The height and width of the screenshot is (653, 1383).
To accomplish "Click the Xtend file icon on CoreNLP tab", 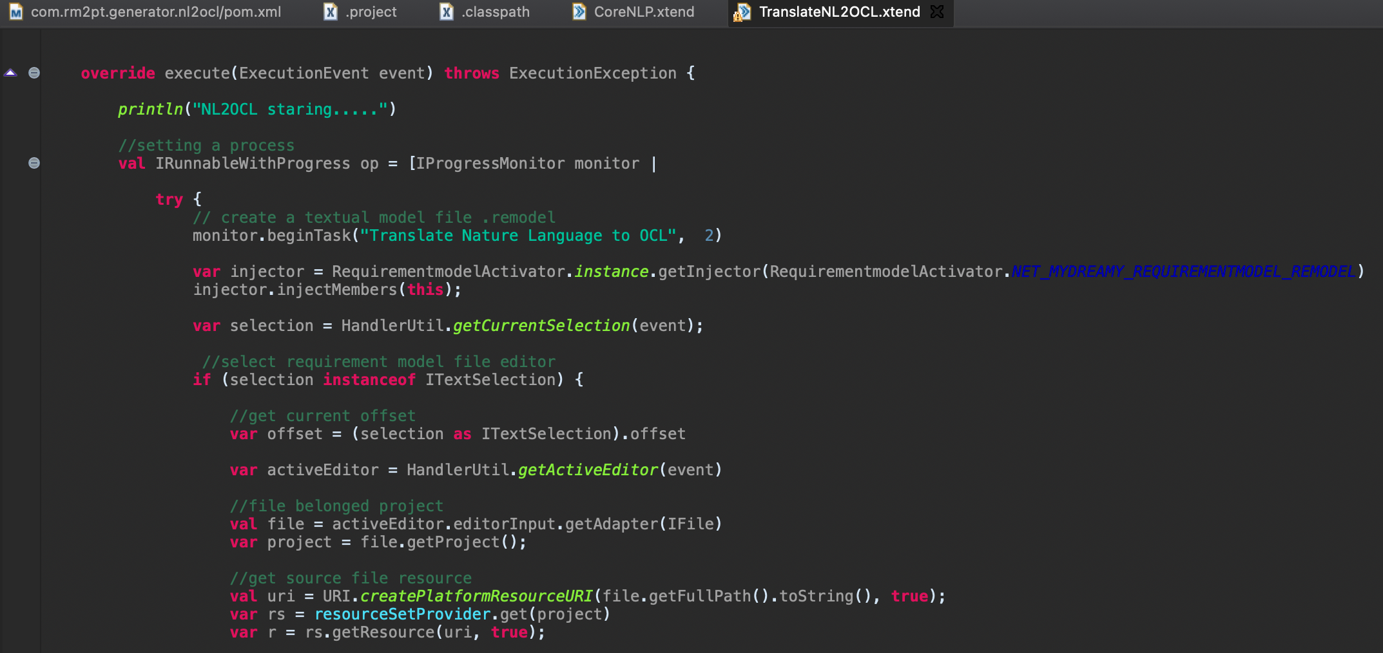I will [x=579, y=12].
